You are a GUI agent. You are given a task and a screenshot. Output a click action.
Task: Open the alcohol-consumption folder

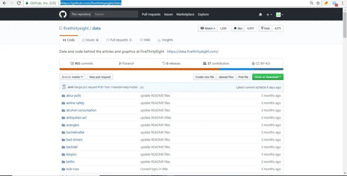pos(81,110)
